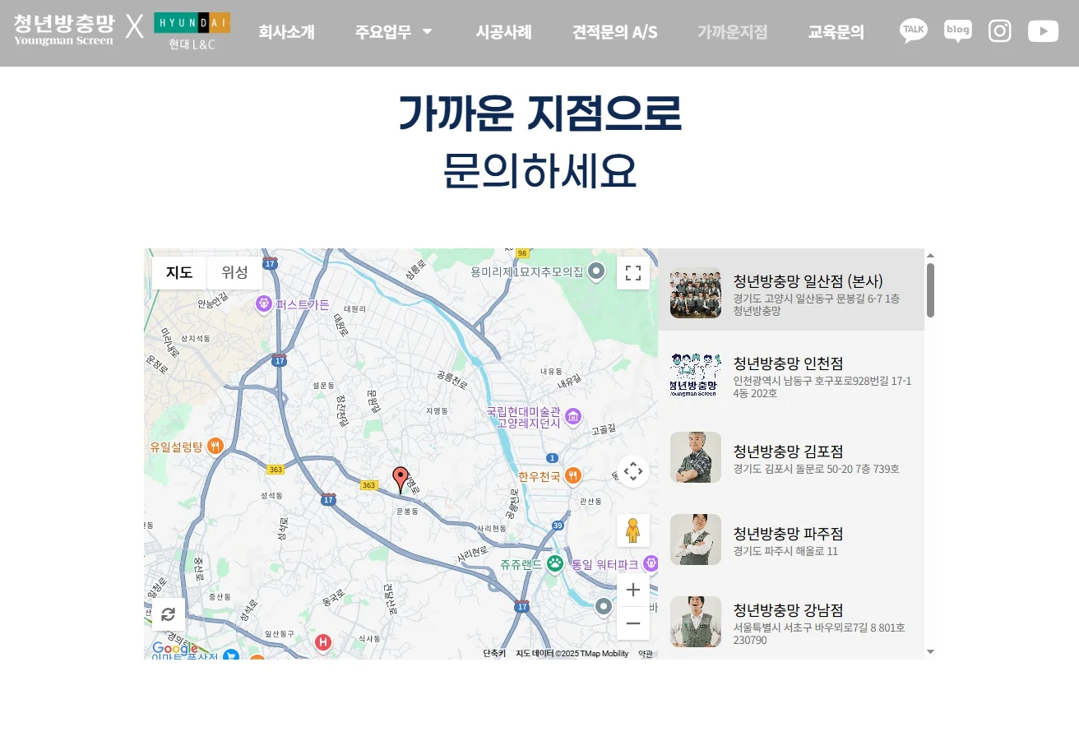Click the Google logo on map
This screenshot has width=1079, height=741.
click(175, 649)
